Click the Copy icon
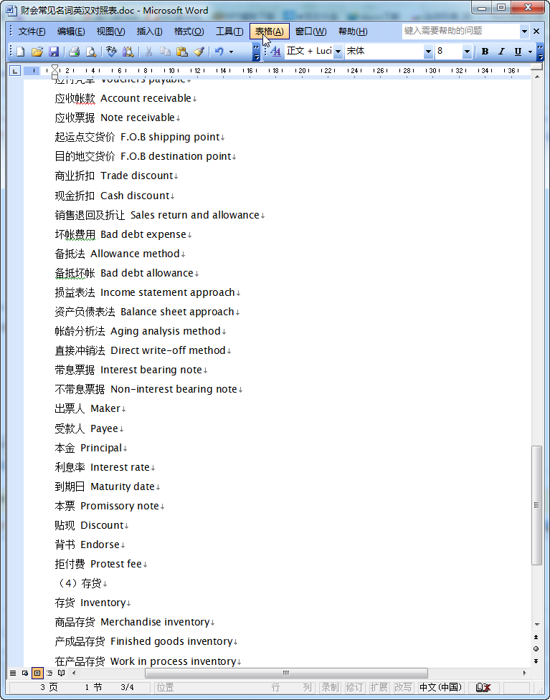The width and height of the screenshot is (550, 700). pyautogui.click(x=166, y=52)
